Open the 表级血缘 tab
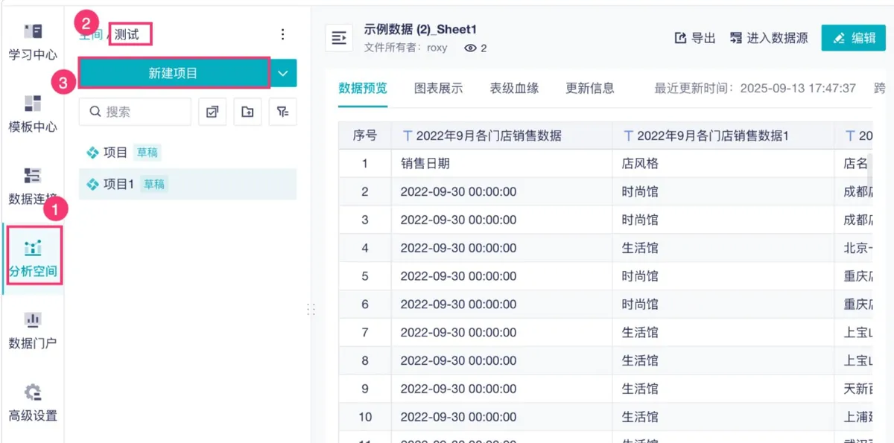The image size is (894, 443). click(x=514, y=89)
